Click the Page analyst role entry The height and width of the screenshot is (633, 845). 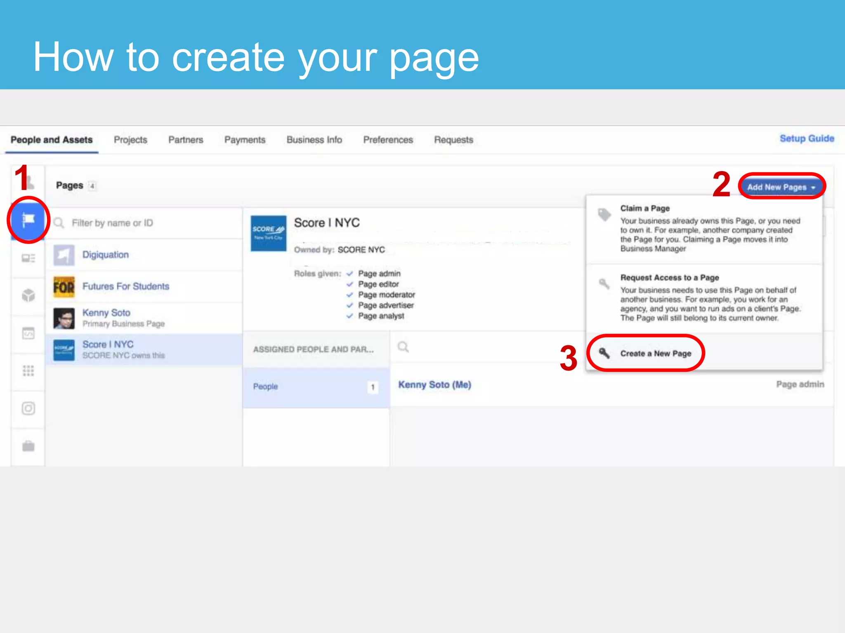(x=381, y=316)
